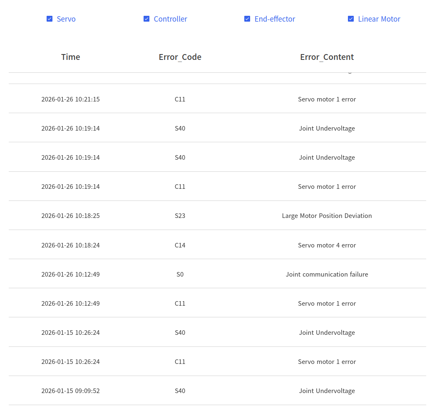Click Large Motor Position Deviation text
This screenshot has width=427, height=418.
click(x=327, y=216)
